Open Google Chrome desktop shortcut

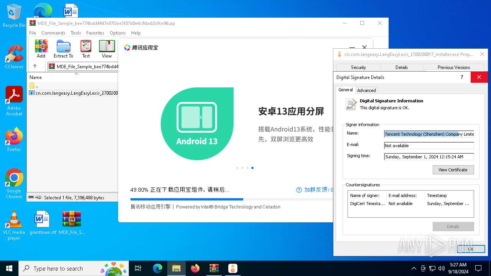[14, 184]
